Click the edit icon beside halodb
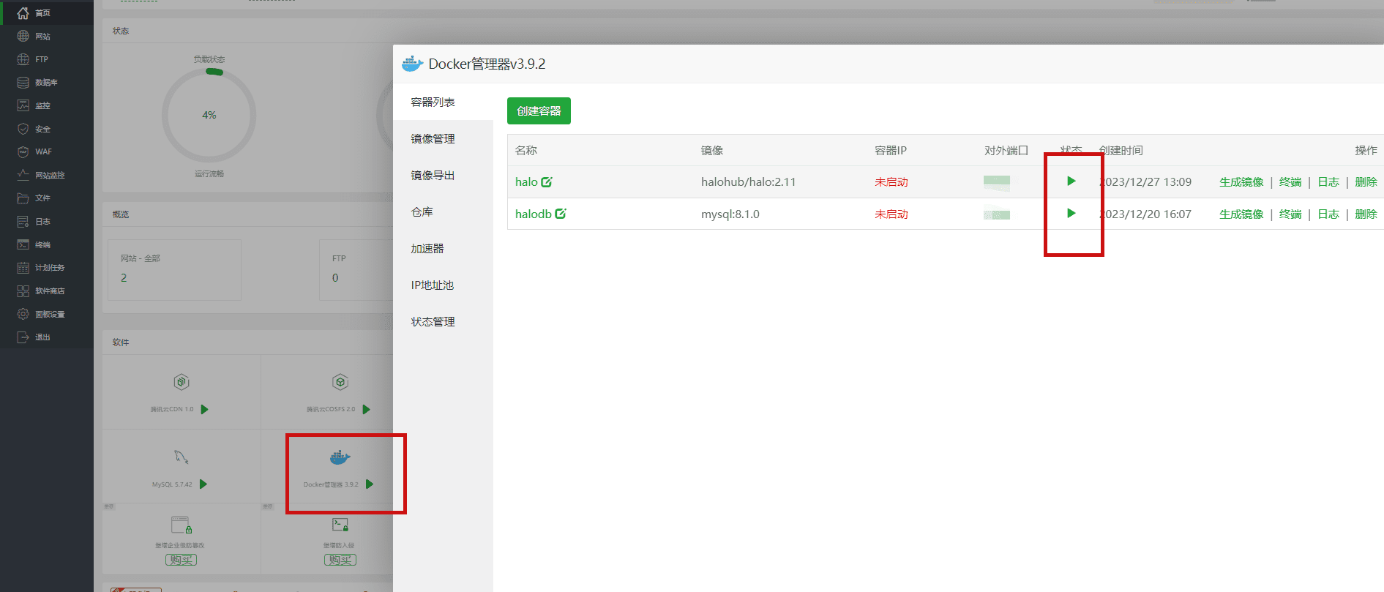This screenshot has width=1384, height=592. [561, 214]
